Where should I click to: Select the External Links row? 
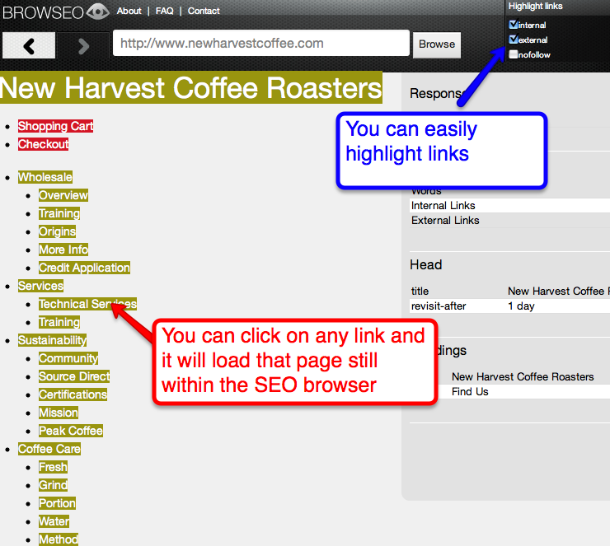point(509,221)
